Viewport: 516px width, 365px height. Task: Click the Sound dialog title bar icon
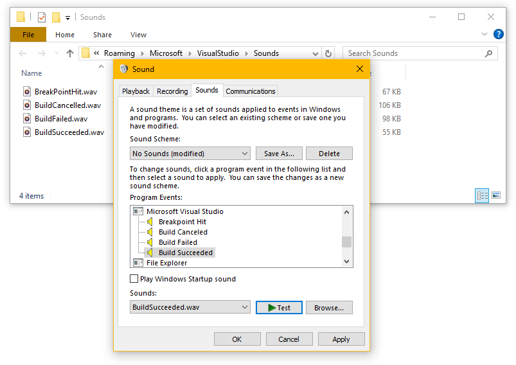pyautogui.click(x=124, y=69)
